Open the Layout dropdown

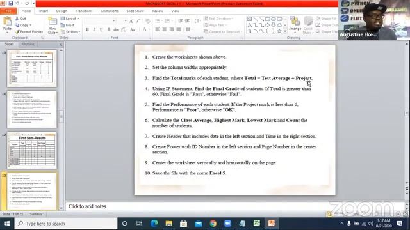pyautogui.click(x=70, y=19)
